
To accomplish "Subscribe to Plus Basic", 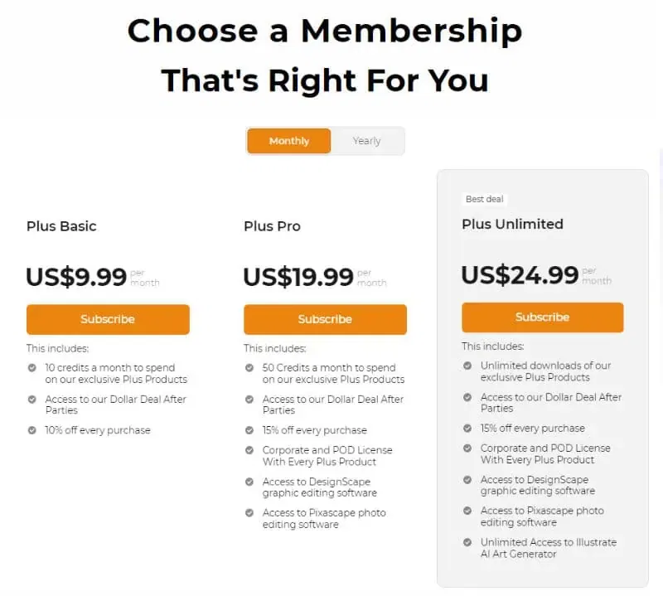I will (108, 319).
